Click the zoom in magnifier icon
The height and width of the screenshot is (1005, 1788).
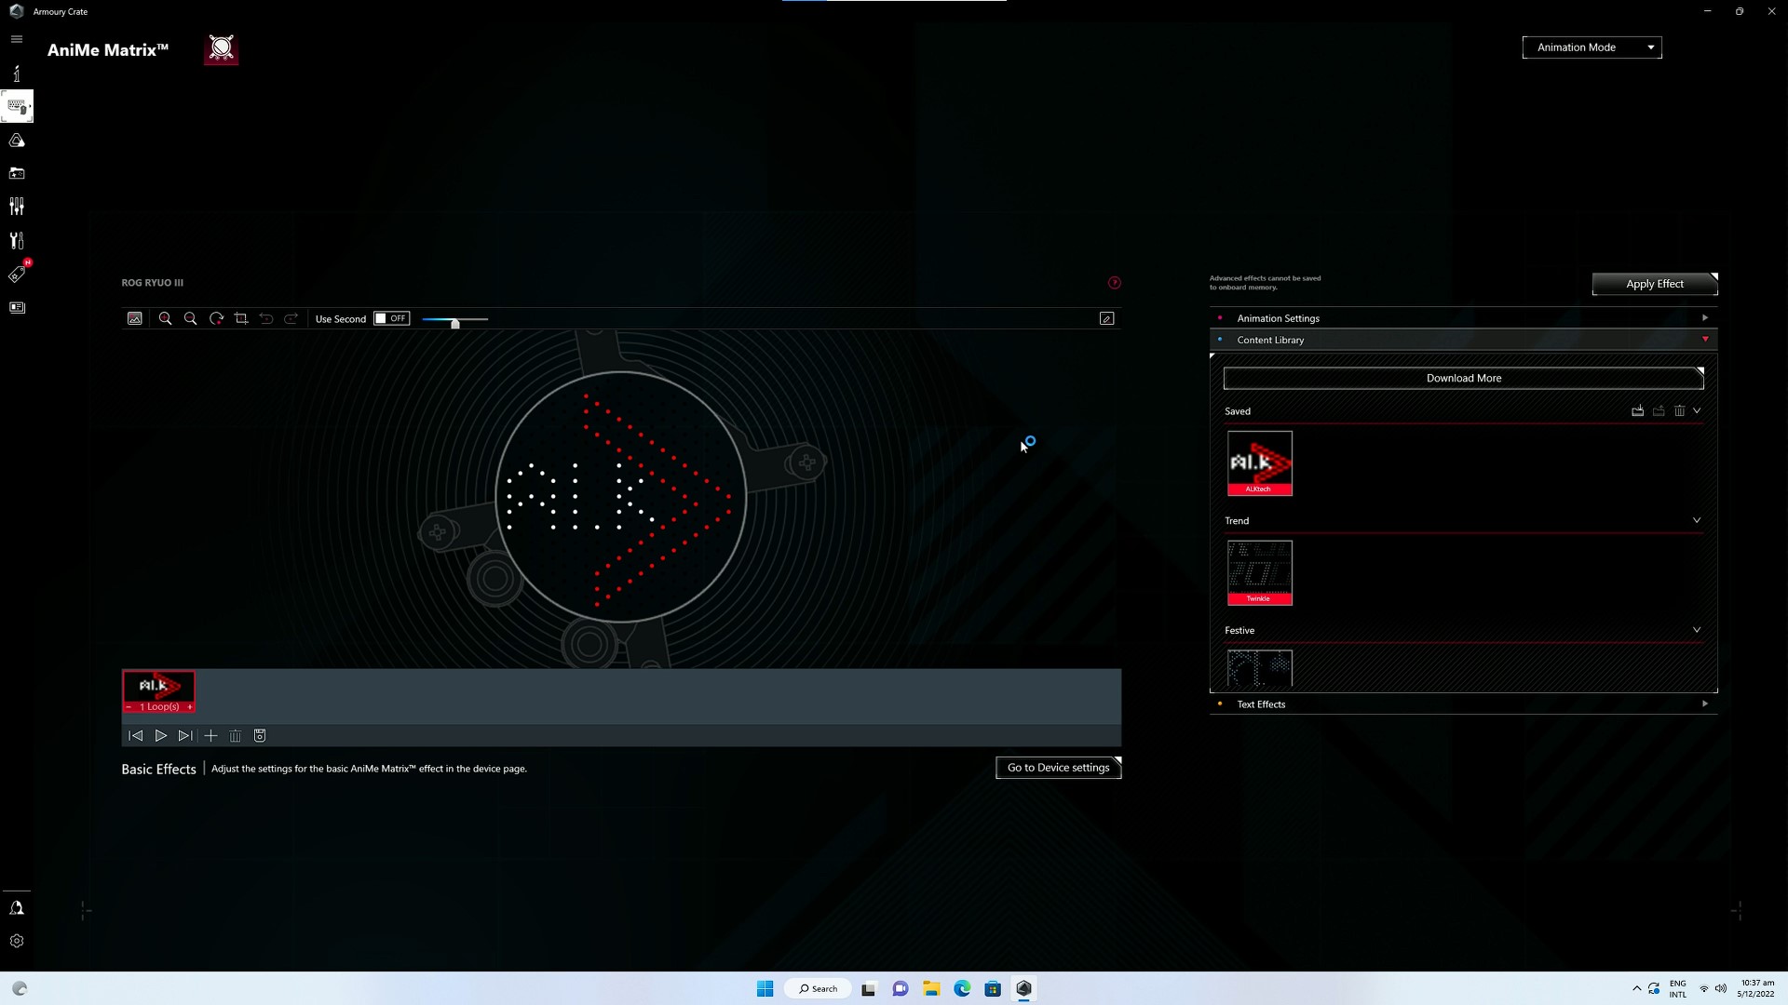click(166, 318)
